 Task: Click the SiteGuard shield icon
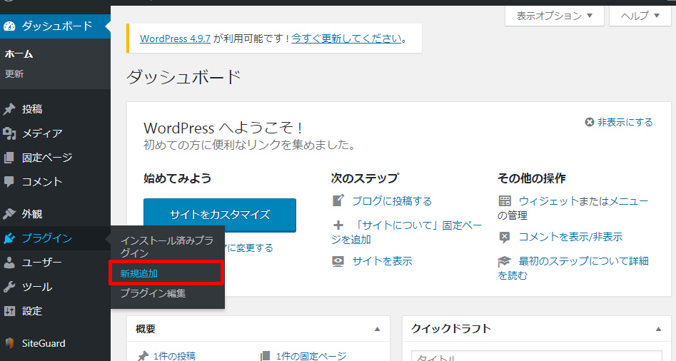click(9, 343)
